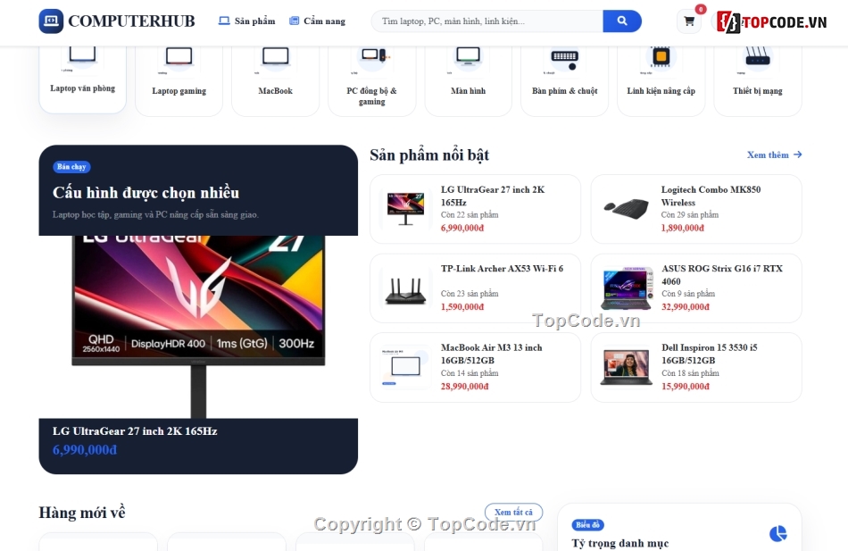Click the pie chart icon near Tỷ trọng danh mục
848x551 pixels.
point(777,533)
